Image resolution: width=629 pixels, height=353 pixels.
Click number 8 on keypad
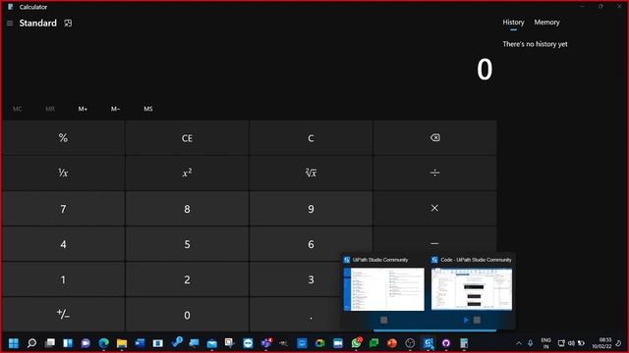tap(187, 209)
